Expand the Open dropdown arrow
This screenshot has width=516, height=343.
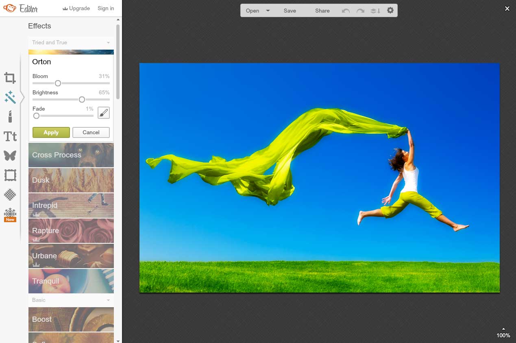(268, 11)
